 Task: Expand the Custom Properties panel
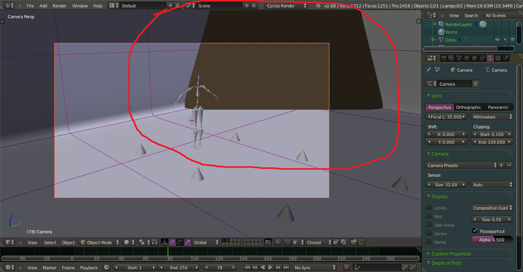pos(451,253)
